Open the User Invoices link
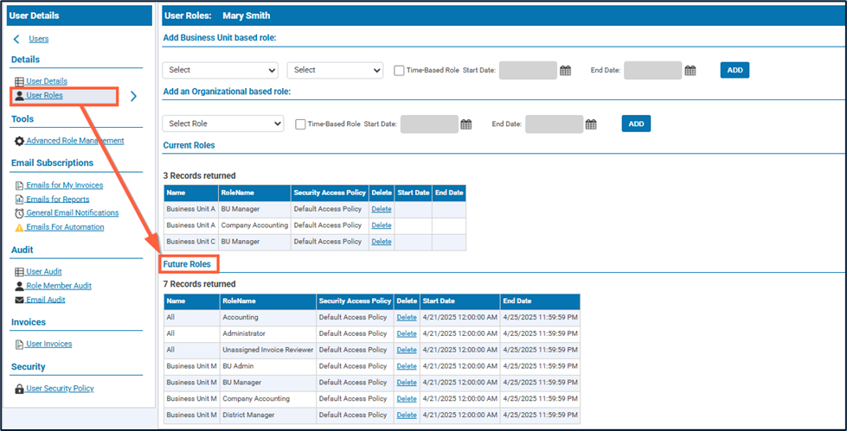The image size is (847, 431). pyautogui.click(x=48, y=344)
